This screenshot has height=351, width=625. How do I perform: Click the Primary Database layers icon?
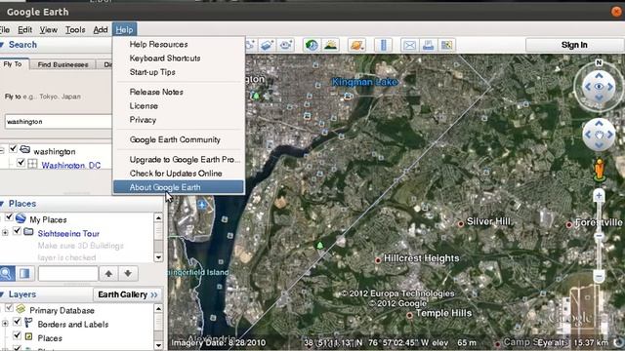pos(21,309)
